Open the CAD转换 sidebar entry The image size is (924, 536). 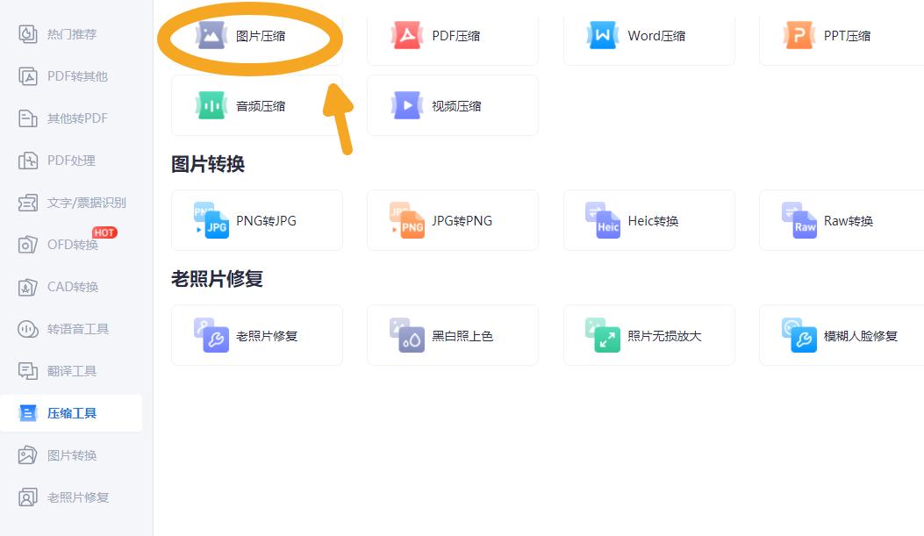click(x=72, y=287)
